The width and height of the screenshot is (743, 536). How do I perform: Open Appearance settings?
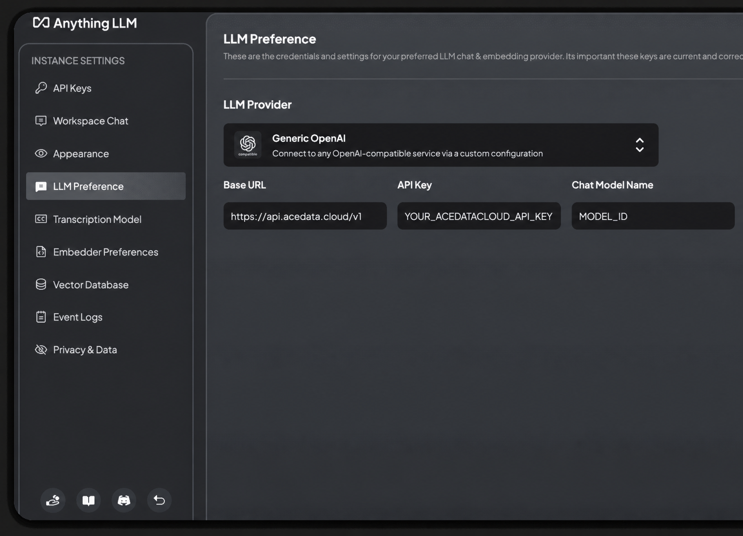[x=106, y=153]
